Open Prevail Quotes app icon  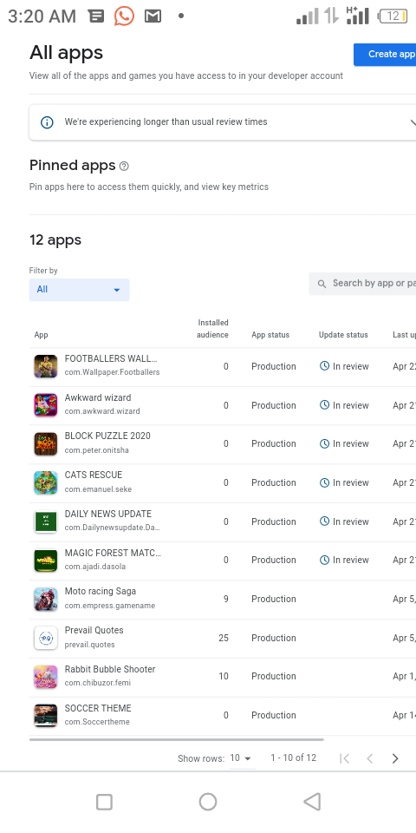pos(46,638)
